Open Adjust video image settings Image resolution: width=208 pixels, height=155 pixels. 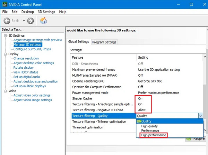33,100
